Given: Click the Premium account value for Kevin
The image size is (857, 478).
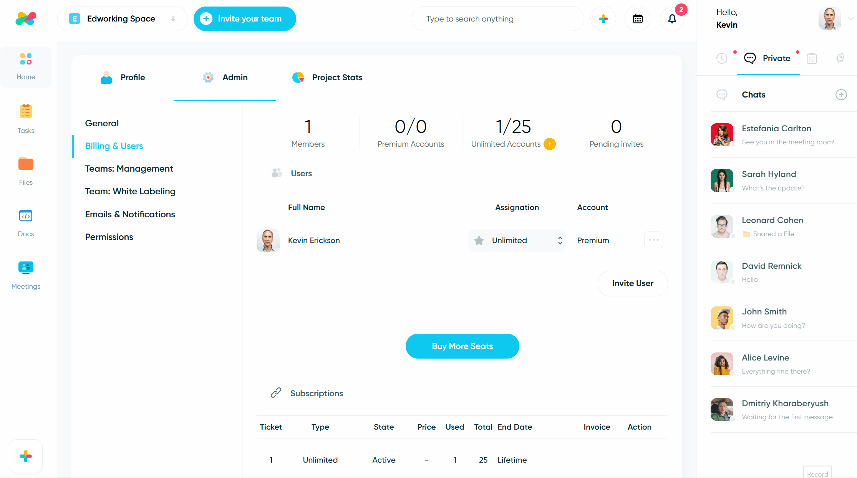Looking at the screenshot, I should pos(593,240).
